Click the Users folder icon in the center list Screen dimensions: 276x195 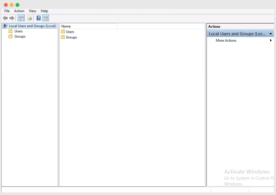click(63, 32)
